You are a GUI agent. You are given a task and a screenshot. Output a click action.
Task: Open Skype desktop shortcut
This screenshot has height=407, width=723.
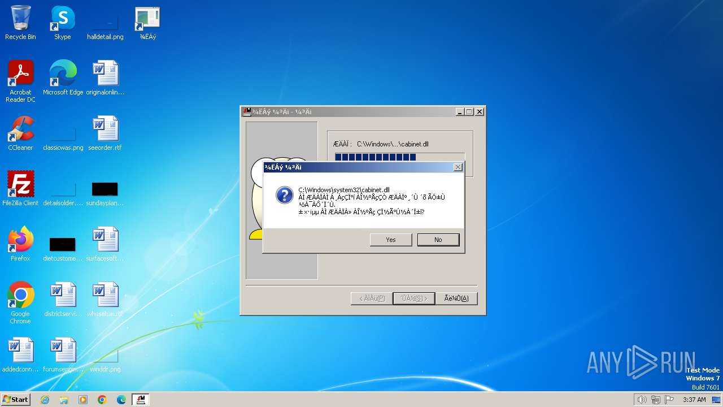pyautogui.click(x=63, y=23)
